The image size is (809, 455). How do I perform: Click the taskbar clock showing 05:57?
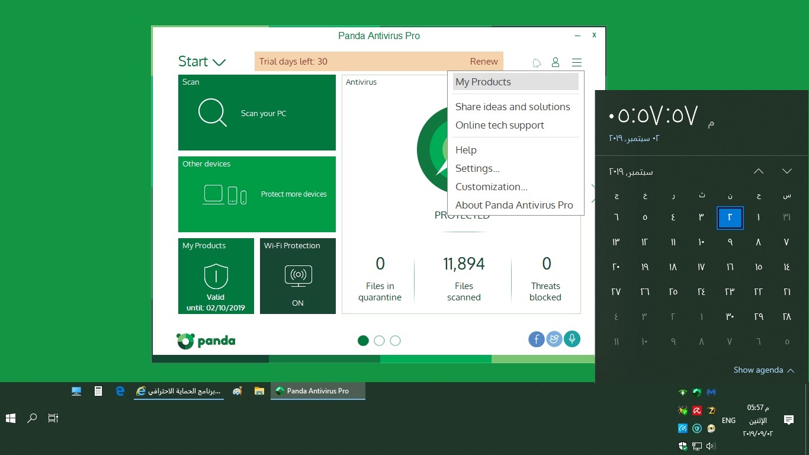click(758, 420)
